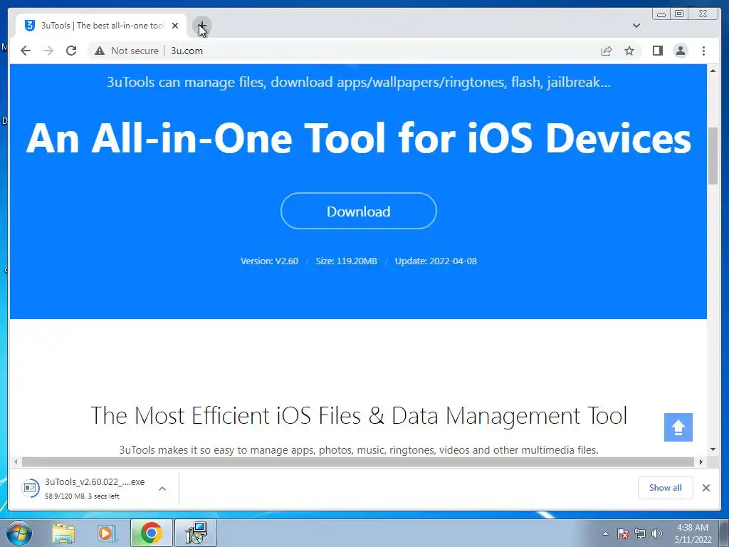
Task: Click the vertical scrollbar down arrow
Action: coord(713,449)
